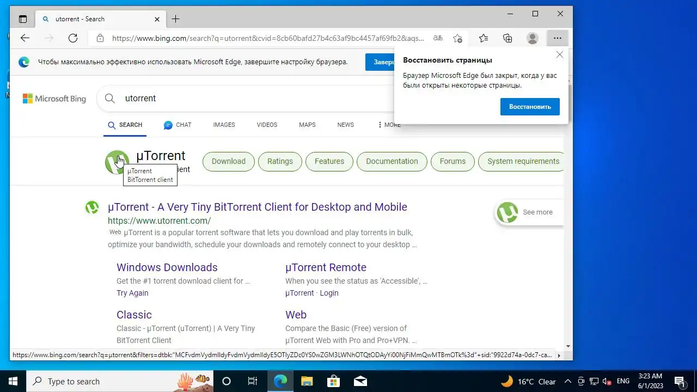Switch to the CHAT tab
The image size is (697, 392).
pos(178,125)
